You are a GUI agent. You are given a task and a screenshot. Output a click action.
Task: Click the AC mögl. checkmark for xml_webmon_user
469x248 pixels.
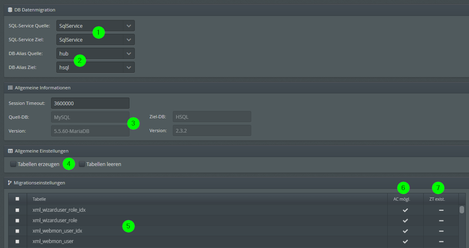pos(405,241)
